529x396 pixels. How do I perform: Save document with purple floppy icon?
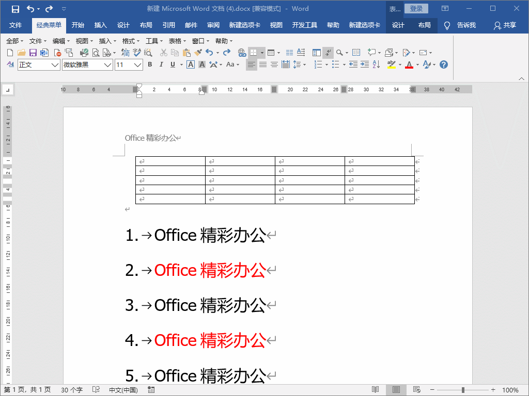(x=33, y=53)
